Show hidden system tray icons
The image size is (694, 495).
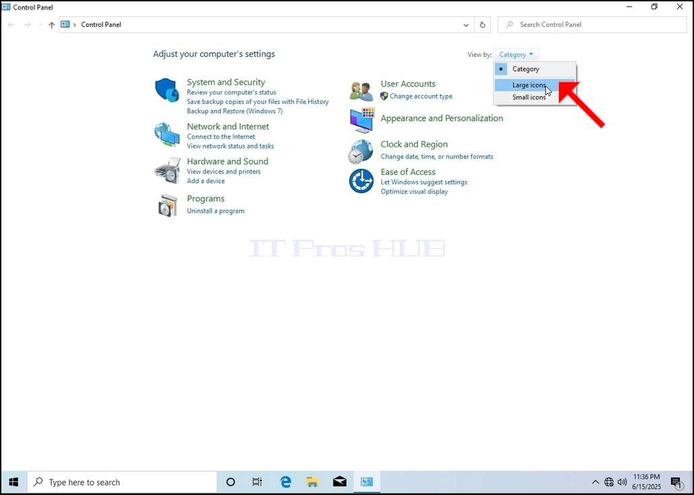pyautogui.click(x=595, y=482)
